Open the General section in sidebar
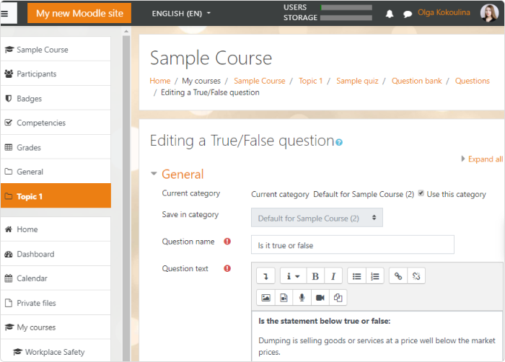This screenshot has height=362, width=505. (x=56, y=172)
